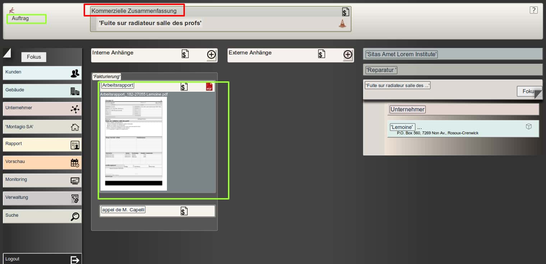Click the 'Sitas Amet Lorem Institute' label

coord(401,54)
